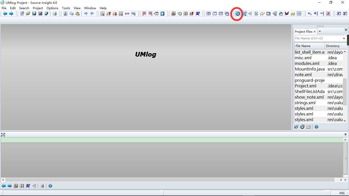Click the Replace x→y icon
The height and width of the screenshot is (196, 349).
(127, 14)
